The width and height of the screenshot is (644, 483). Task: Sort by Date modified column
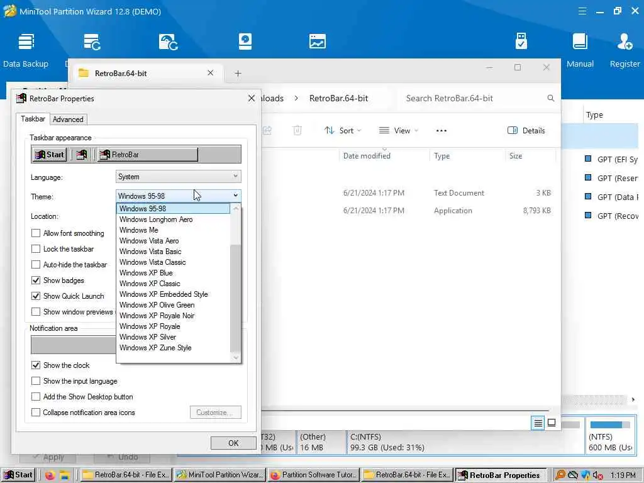[367, 156]
